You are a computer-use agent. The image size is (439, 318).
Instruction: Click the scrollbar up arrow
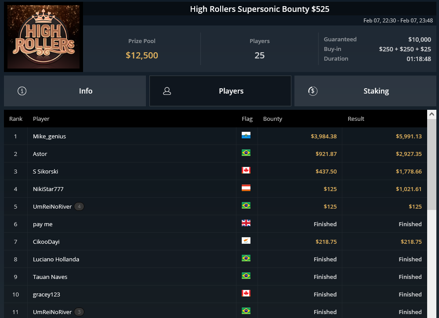(432, 114)
